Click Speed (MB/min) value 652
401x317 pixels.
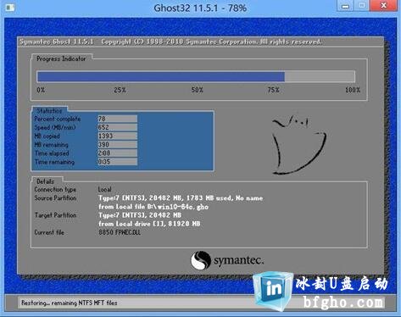[x=118, y=127]
